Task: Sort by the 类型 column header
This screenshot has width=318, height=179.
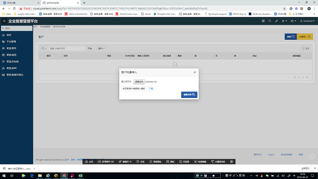Action: pyautogui.click(x=109, y=56)
